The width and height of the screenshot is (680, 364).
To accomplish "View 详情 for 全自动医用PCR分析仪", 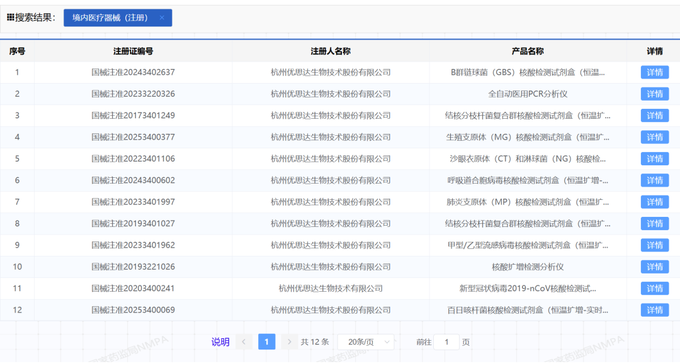I will pos(655,94).
